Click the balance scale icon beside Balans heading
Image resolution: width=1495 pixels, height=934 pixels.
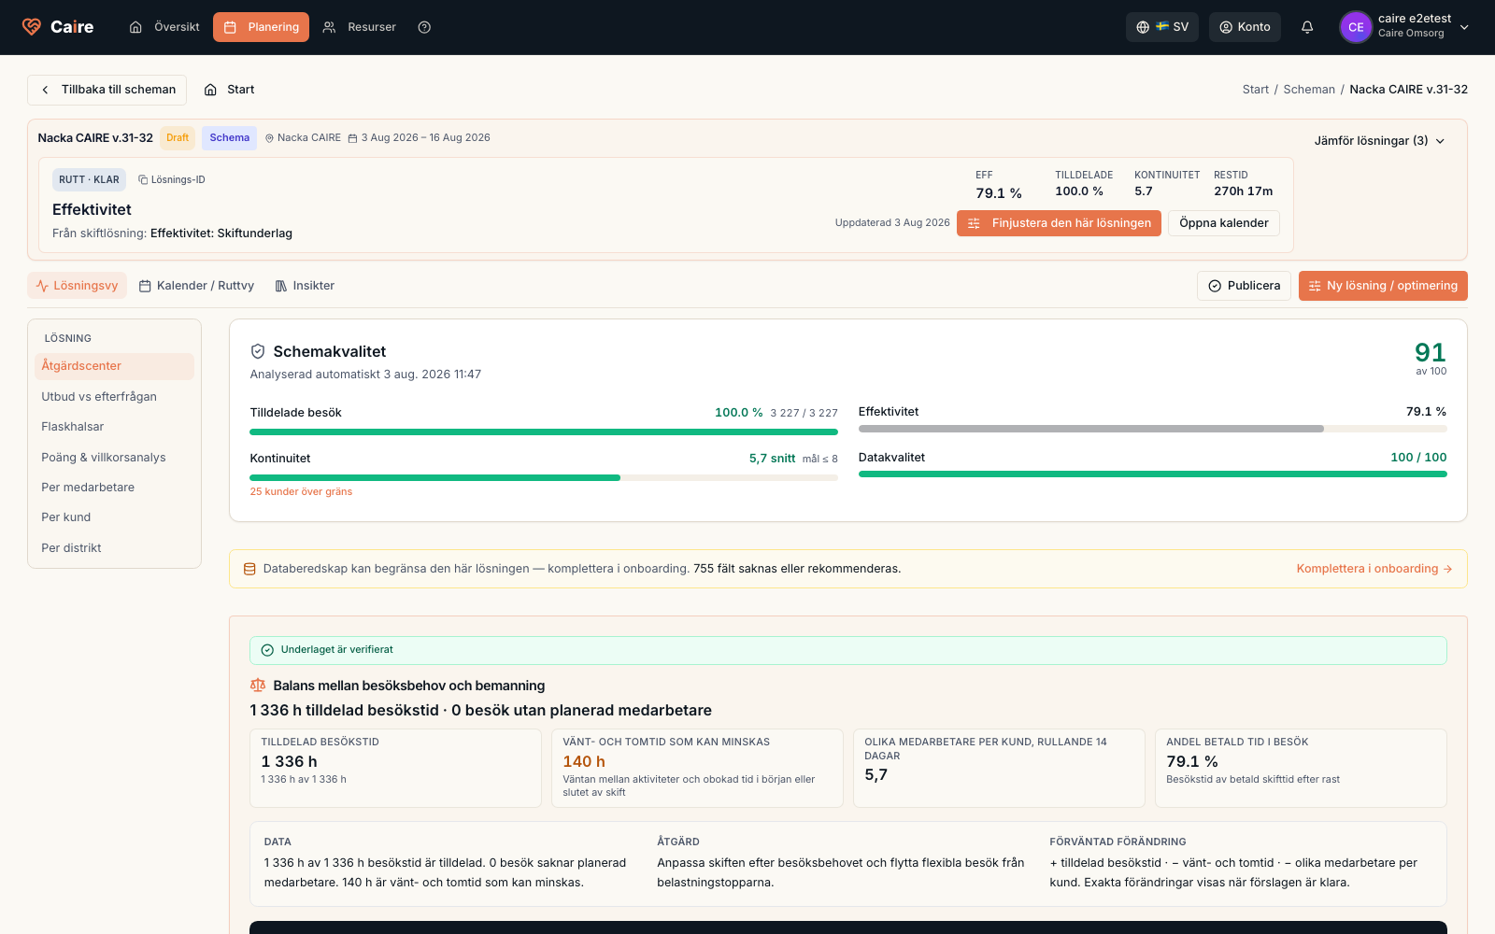[x=258, y=686]
